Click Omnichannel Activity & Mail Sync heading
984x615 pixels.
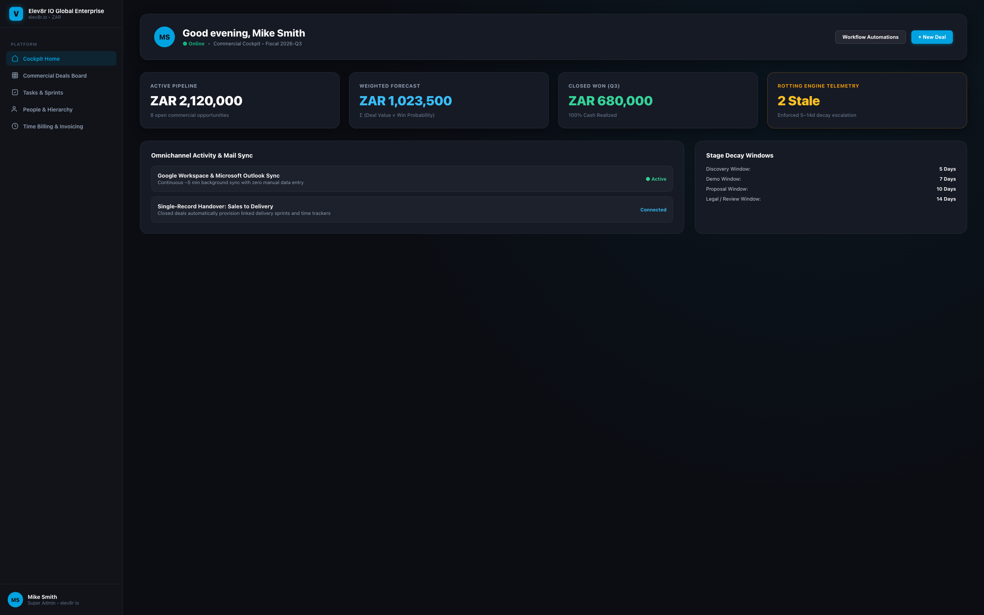[202, 155]
